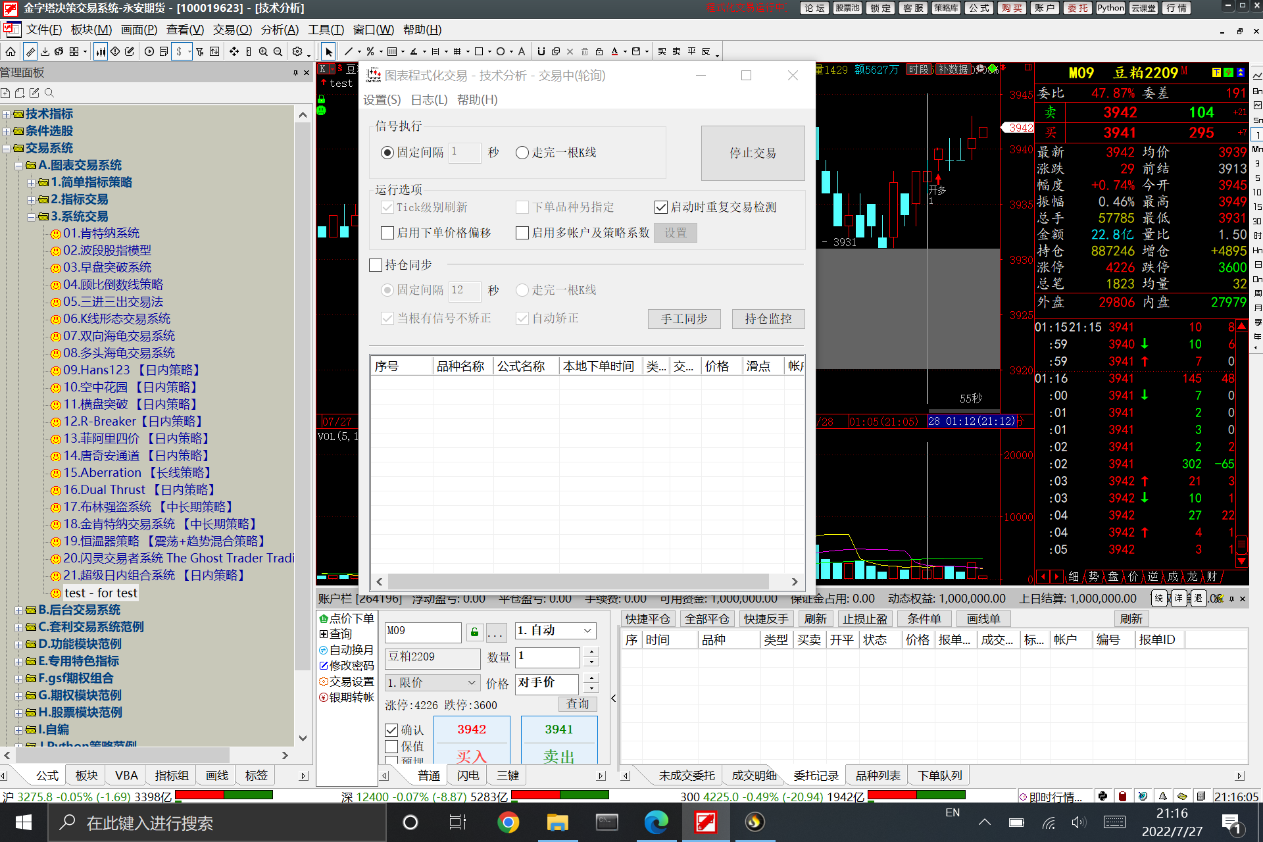Switch to the VBA tab at bottom left
This screenshot has height=842, width=1263.
[x=126, y=776]
